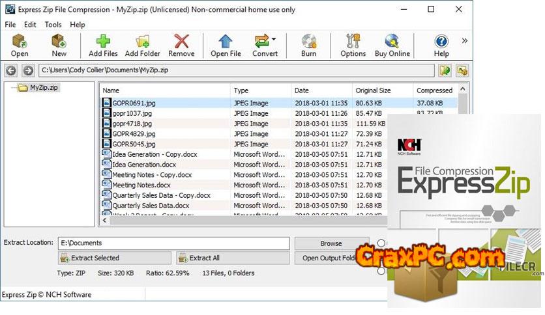The width and height of the screenshot is (545, 315).
Task: Select the Quarterly Sales Data.docx file icon
Action: point(106,206)
